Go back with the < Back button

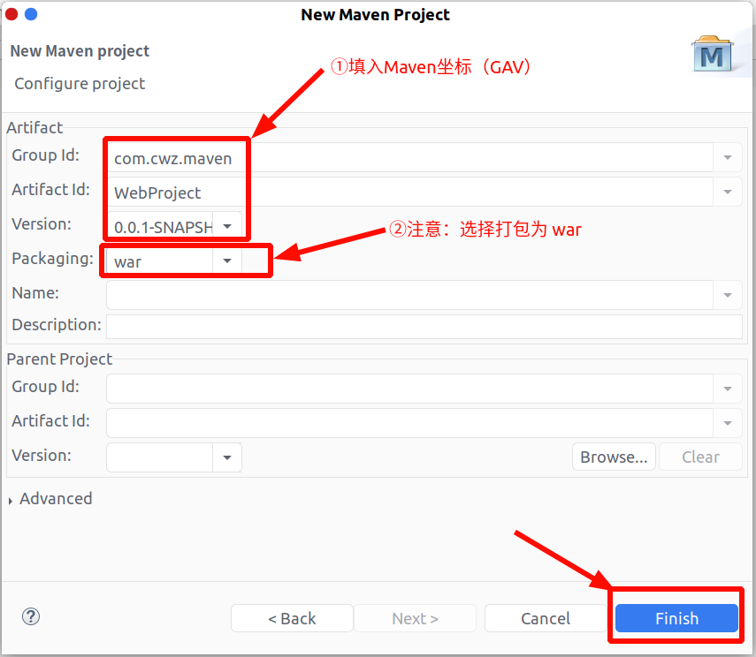point(292,618)
